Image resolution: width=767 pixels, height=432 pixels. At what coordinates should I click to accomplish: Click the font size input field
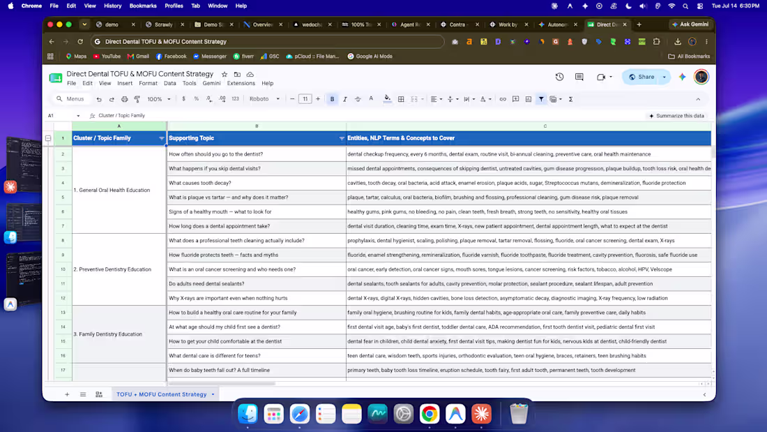point(305,99)
